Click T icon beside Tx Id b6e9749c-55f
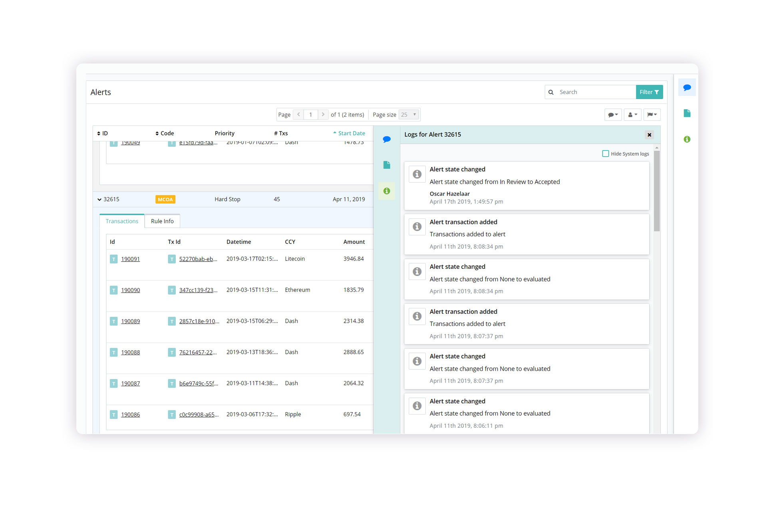The width and height of the screenshot is (767, 510). [x=171, y=384]
